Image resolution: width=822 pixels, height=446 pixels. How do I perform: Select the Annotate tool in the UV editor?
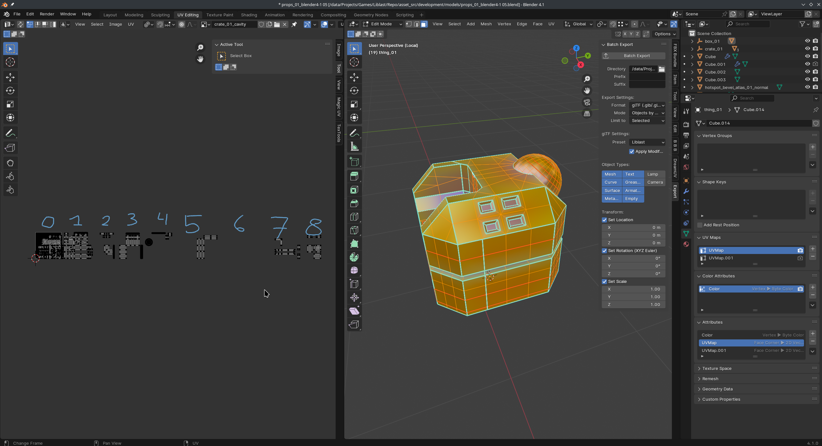10,133
